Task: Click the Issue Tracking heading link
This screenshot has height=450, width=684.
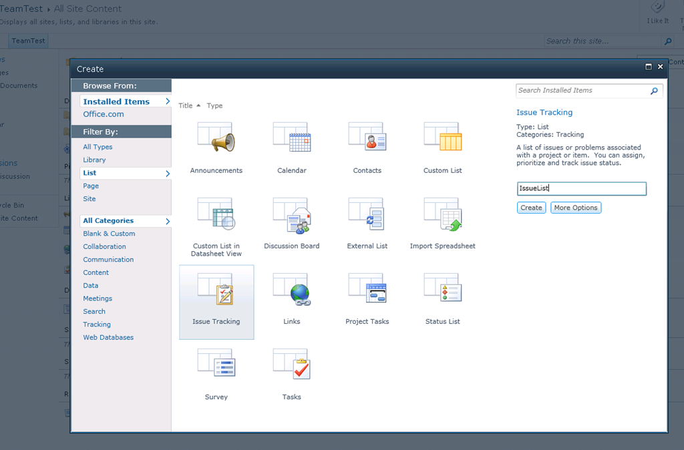Action: click(x=544, y=112)
